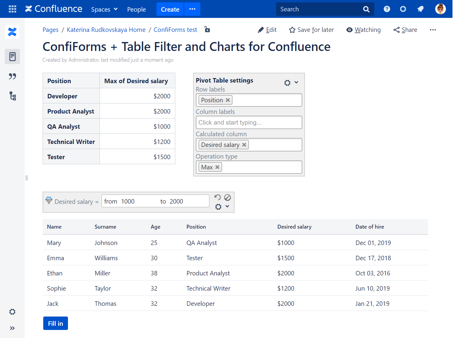Open the Pivot Table settings gear
The image size is (465, 338).
pyautogui.click(x=287, y=82)
